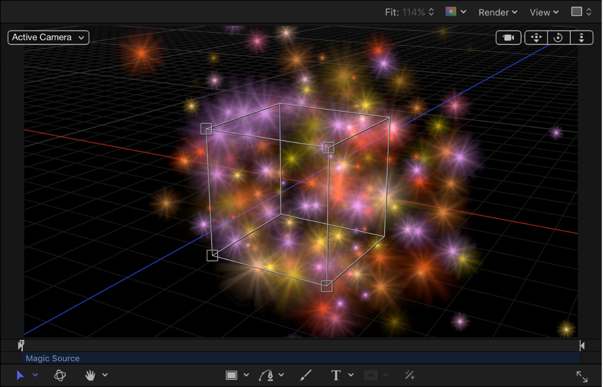Select the Text tool
603x387 pixels.
(x=335, y=375)
